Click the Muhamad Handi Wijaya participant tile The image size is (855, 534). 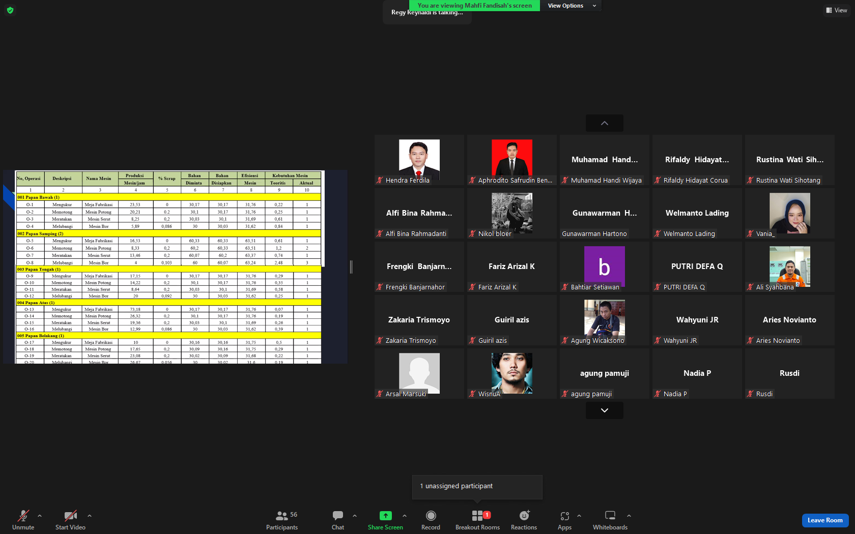(x=605, y=160)
